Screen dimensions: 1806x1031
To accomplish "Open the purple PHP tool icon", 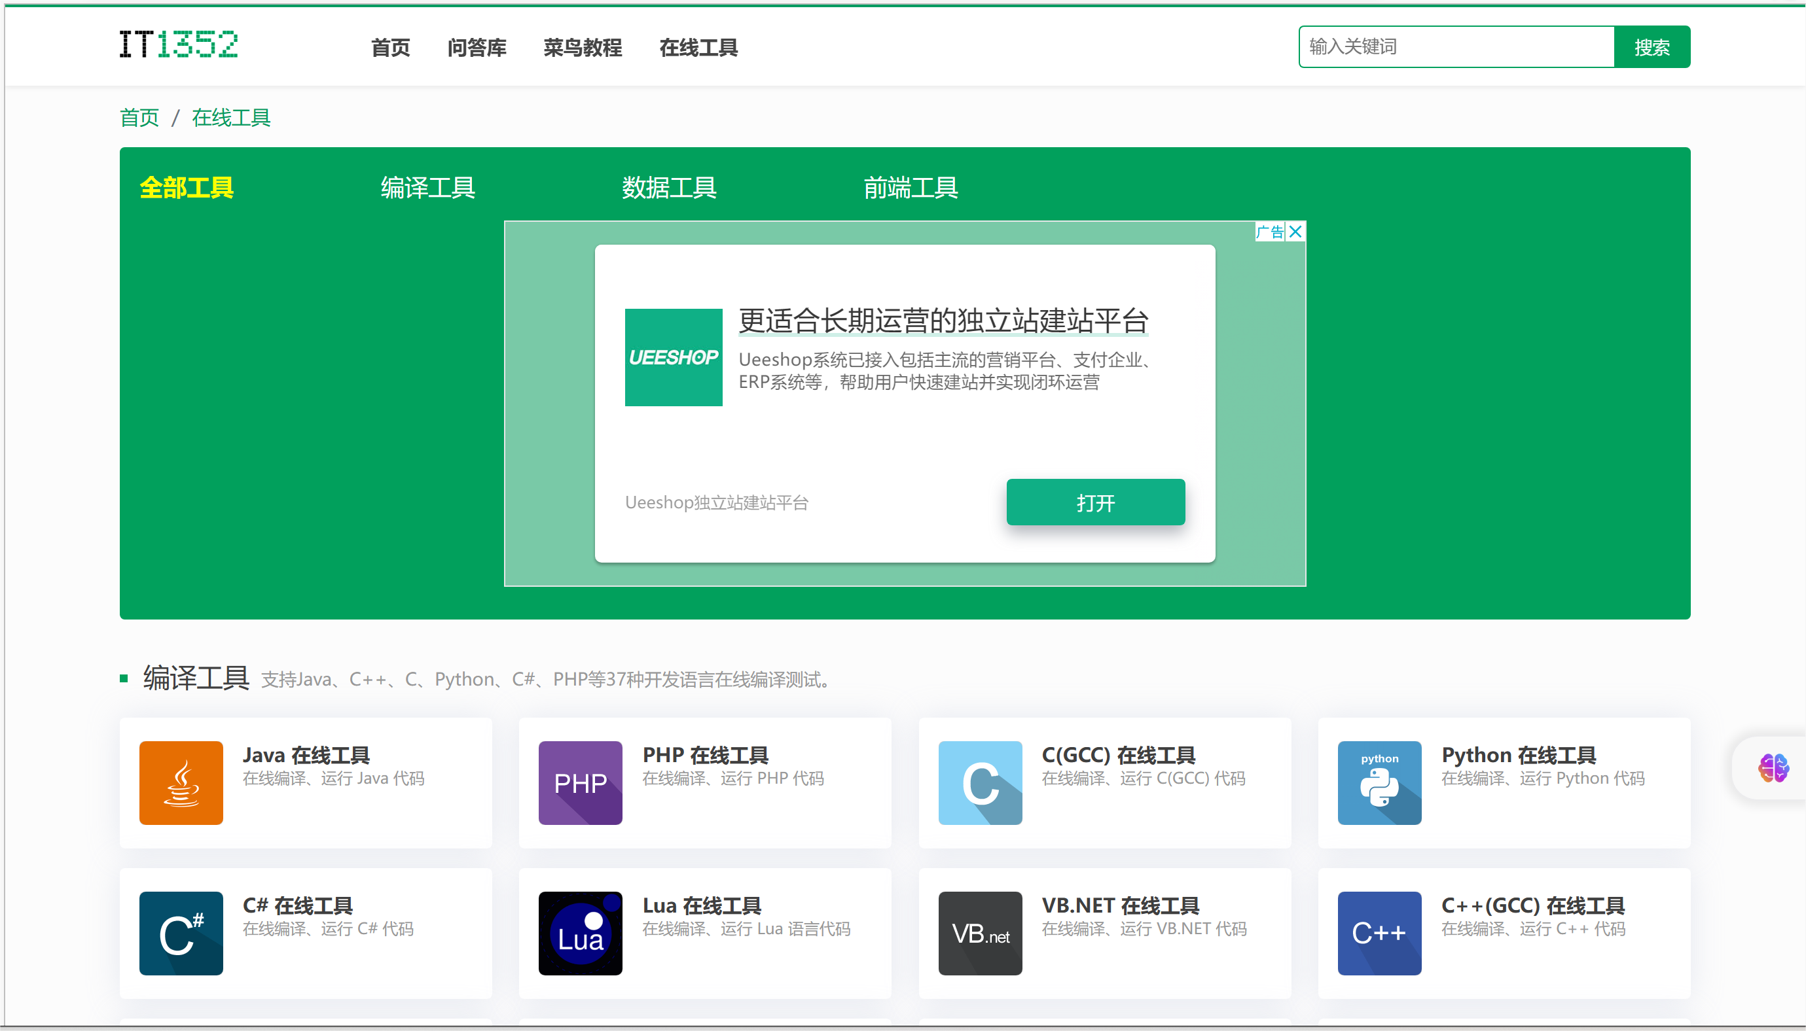I will 579,782.
